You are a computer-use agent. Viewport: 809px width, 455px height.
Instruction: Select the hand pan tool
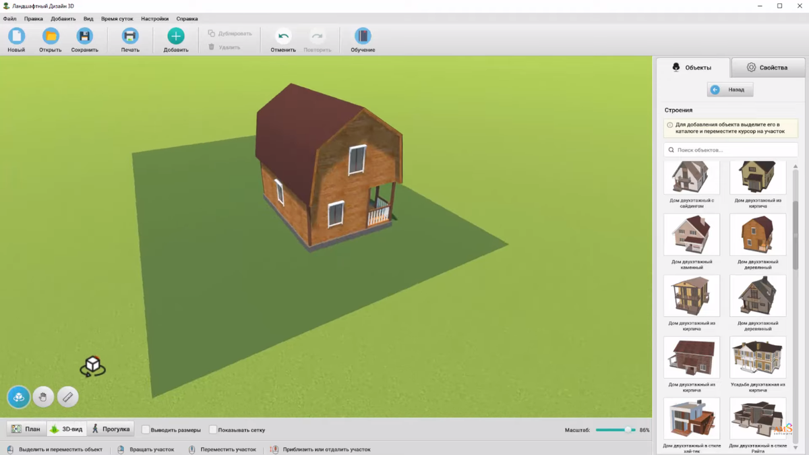point(43,397)
